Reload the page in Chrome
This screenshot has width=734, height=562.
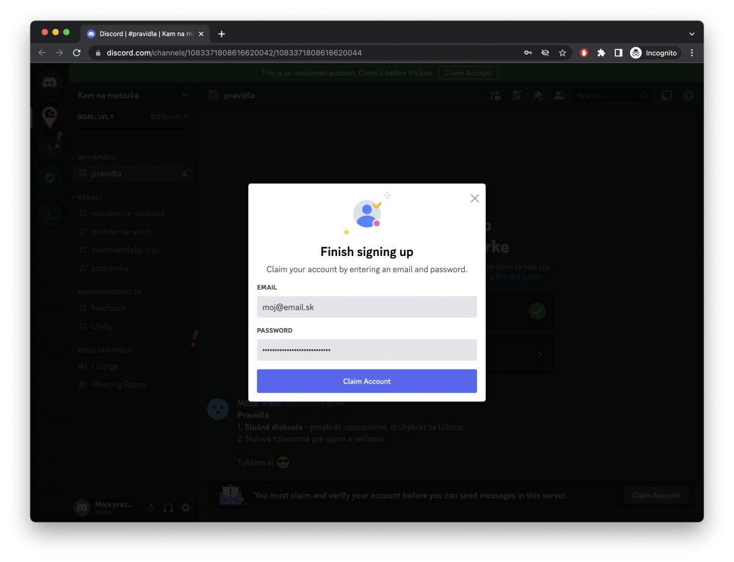coord(76,53)
